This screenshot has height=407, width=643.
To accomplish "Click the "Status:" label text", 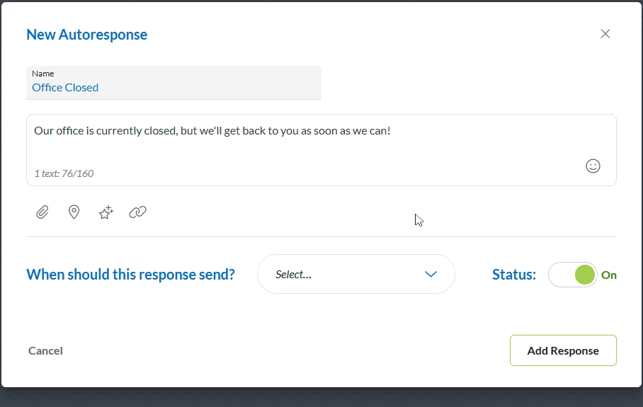I will (513, 275).
